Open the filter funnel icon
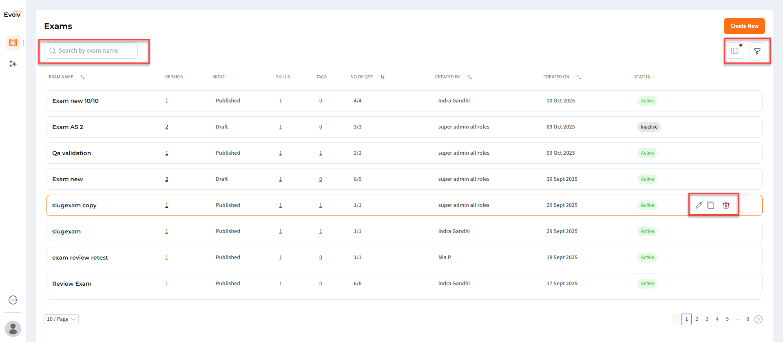 757,51
